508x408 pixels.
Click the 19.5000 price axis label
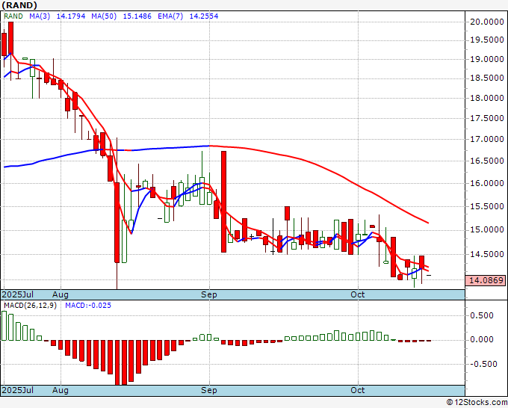[x=487, y=40]
